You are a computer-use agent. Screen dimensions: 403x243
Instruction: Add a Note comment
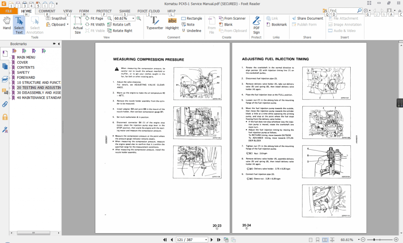tap(188, 24)
